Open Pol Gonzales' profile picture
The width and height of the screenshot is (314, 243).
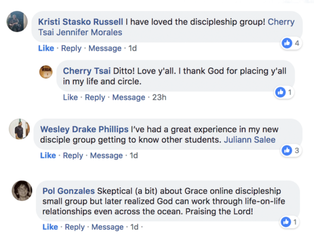click(x=22, y=191)
